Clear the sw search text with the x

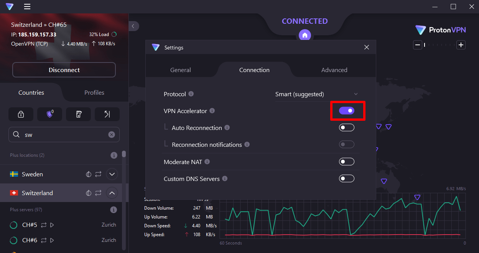(112, 134)
